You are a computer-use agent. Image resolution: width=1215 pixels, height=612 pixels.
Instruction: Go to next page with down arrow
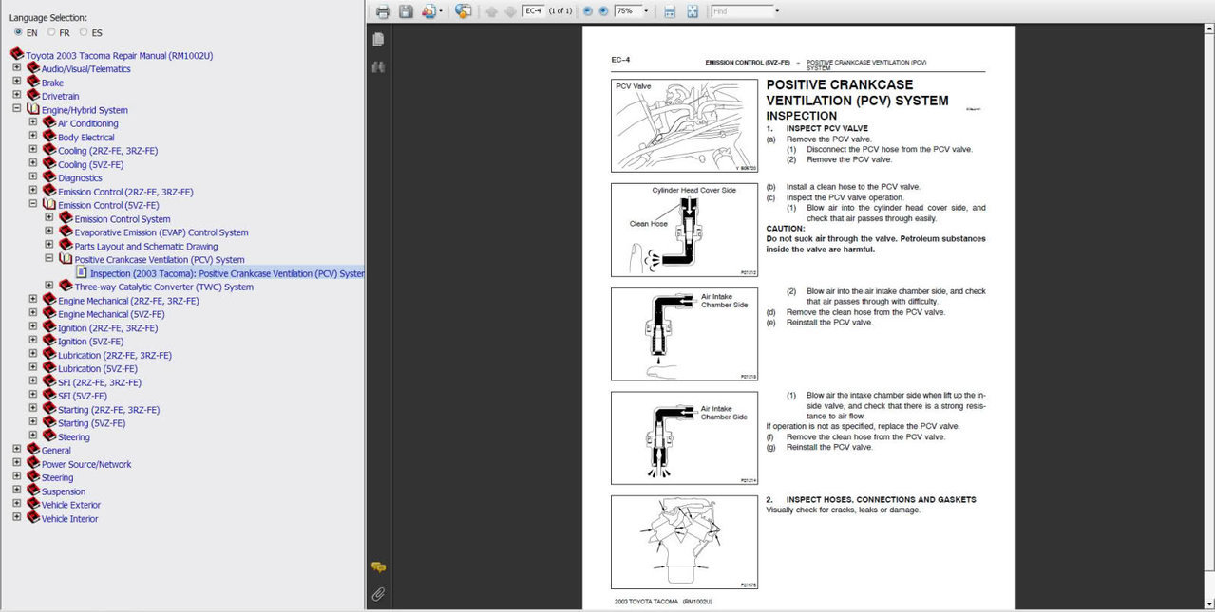click(511, 11)
